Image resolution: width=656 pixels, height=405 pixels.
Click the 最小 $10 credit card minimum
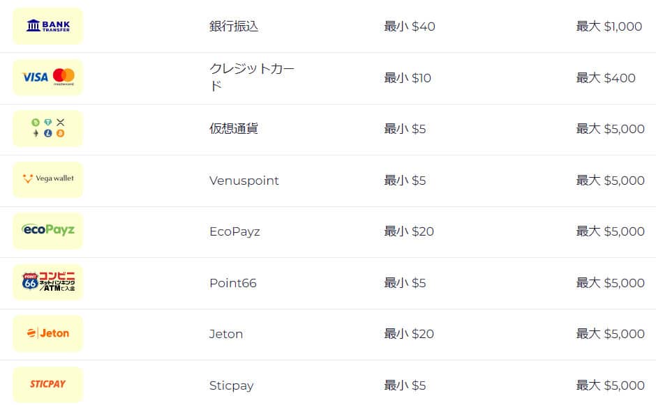click(x=408, y=78)
